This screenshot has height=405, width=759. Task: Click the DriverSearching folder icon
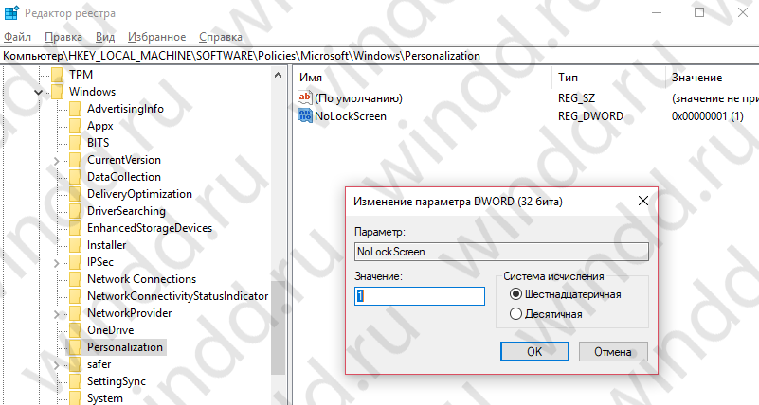(75, 211)
